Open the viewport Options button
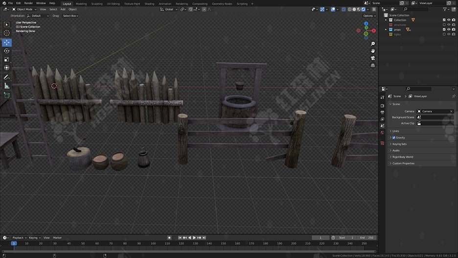 [x=368, y=16]
